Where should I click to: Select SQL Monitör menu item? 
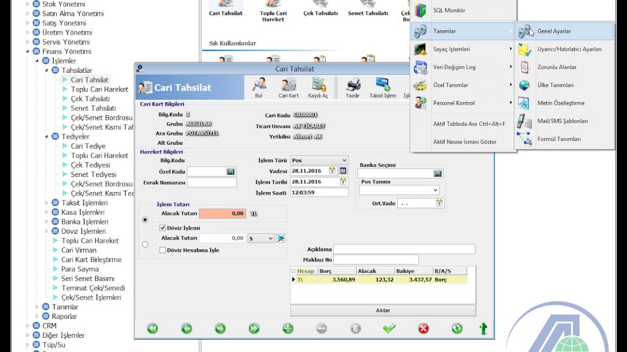(x=463, y=10)
